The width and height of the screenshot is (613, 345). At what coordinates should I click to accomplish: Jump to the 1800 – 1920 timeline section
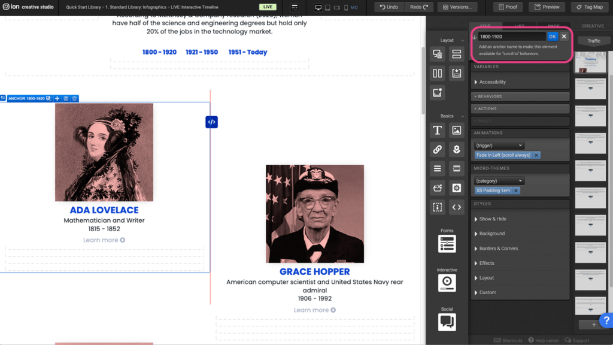[159, 52]
